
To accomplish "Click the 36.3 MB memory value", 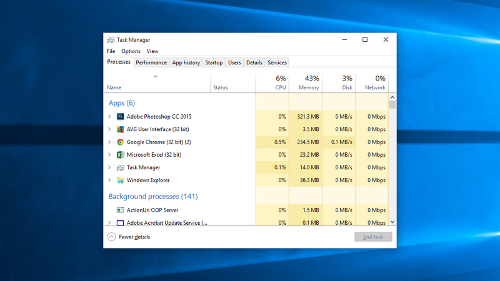I will pos(309,180).
